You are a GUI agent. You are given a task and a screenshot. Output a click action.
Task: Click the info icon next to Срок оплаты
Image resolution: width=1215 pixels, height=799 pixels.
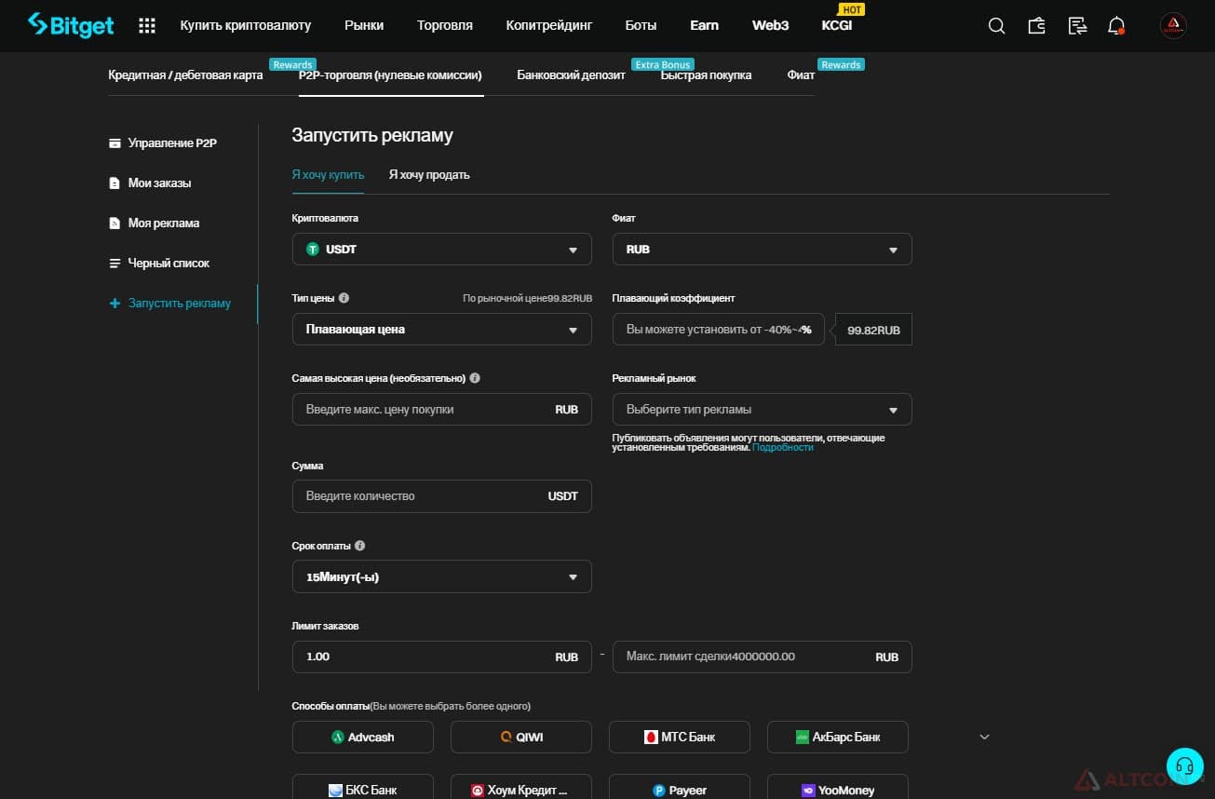click(360, 546)
